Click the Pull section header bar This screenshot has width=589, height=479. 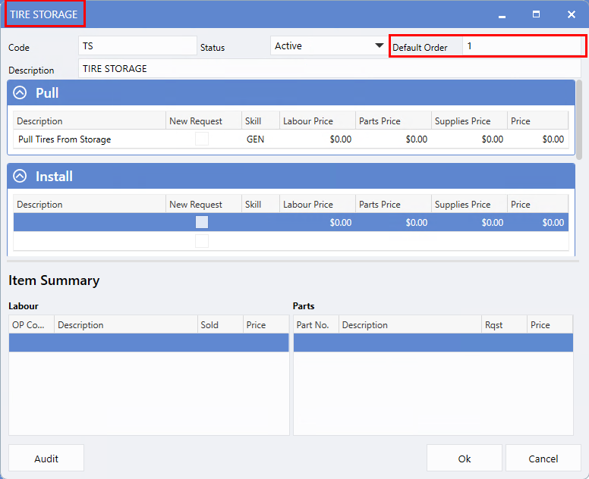pos(304,93)
